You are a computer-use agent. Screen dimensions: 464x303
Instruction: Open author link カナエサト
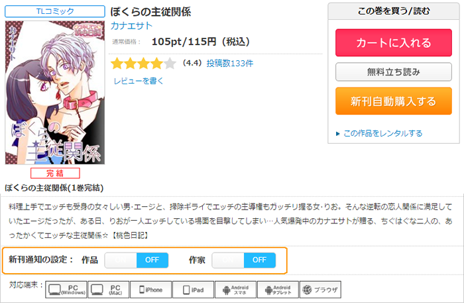click(x=131, y=26)
